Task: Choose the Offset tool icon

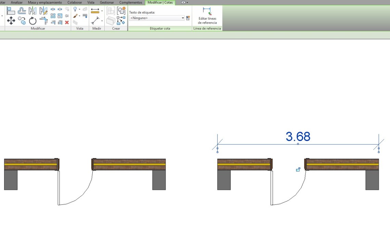Action: [x=22, y=10]
